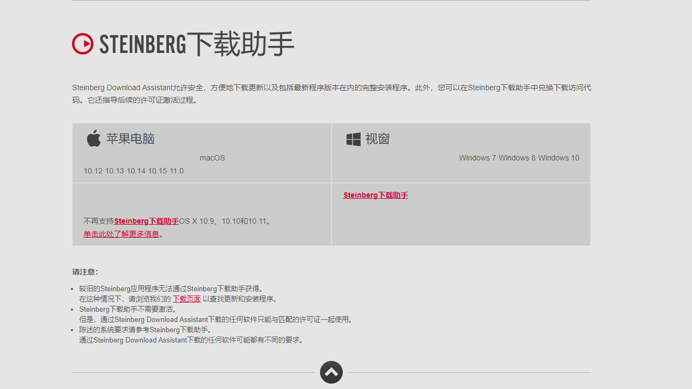Screen dimensions: 692x389
Task: Open the Steinberg下载助手 Windows download link
Action: pyautogui.click(x=375, y=195)
